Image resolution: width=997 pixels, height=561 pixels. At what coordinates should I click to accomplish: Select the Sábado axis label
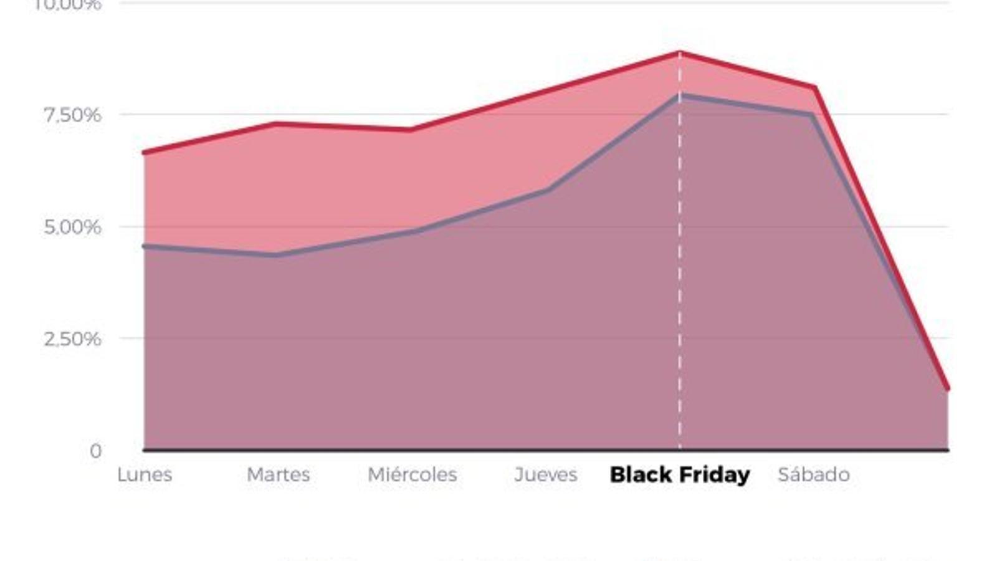click(813, 475)
